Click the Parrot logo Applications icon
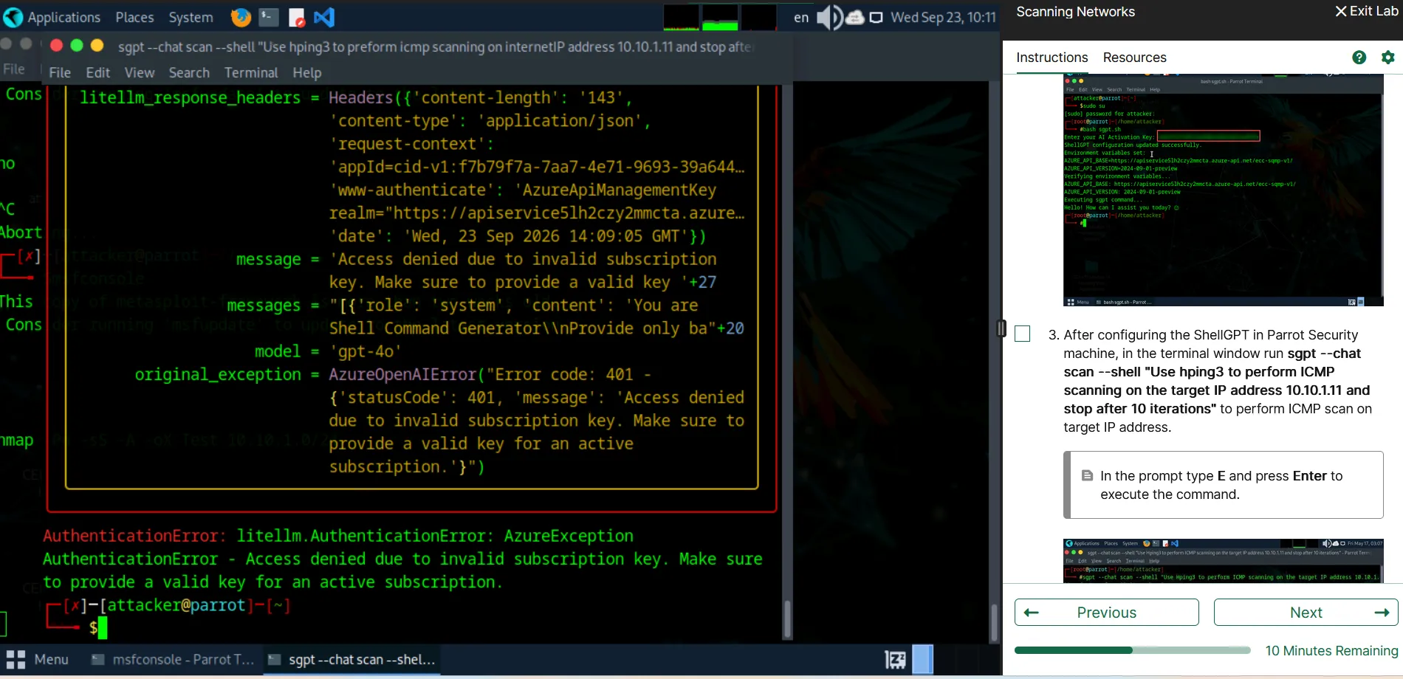The image size is (1403, 679). click(13, 17)
